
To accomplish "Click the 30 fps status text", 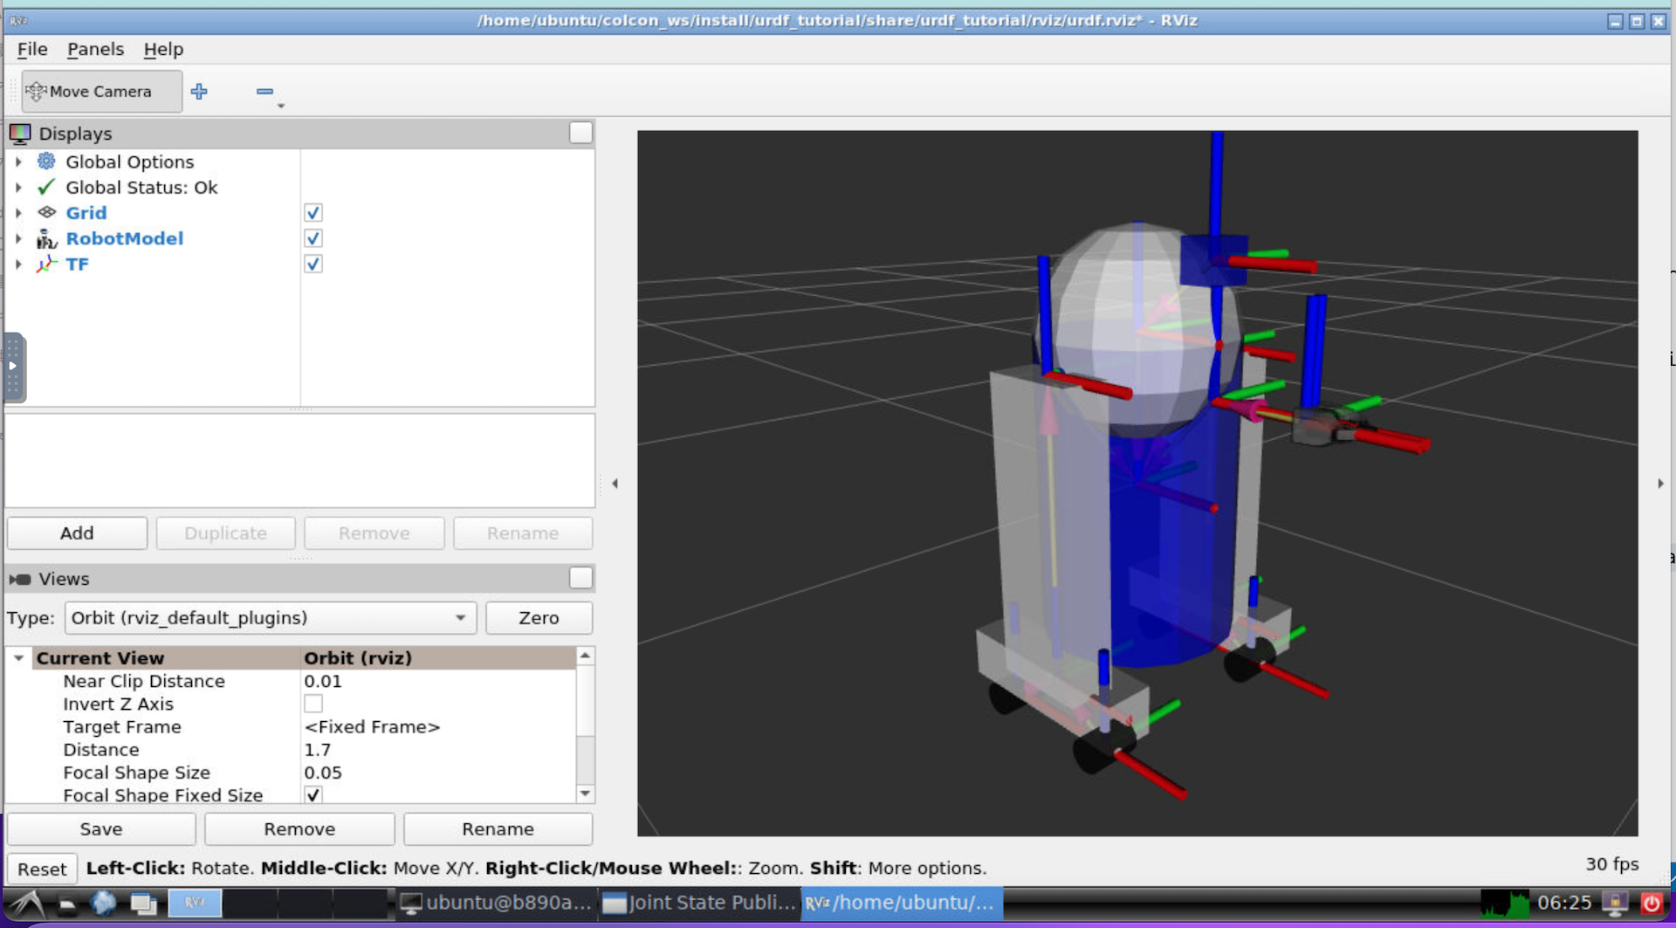I will [x=1611, y=864].
